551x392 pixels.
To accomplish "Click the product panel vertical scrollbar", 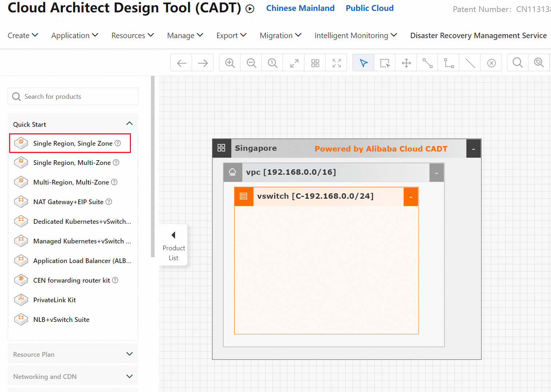I will click(153, 166).
